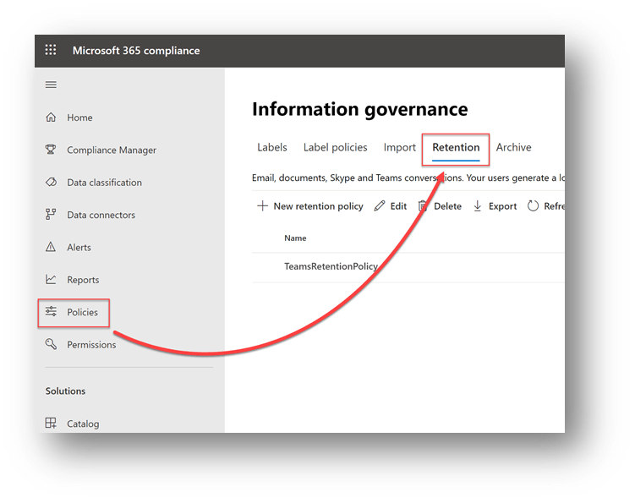Click the plus icon for new retention policy
The height and width of the screenshot is (503, 635).
262,205
